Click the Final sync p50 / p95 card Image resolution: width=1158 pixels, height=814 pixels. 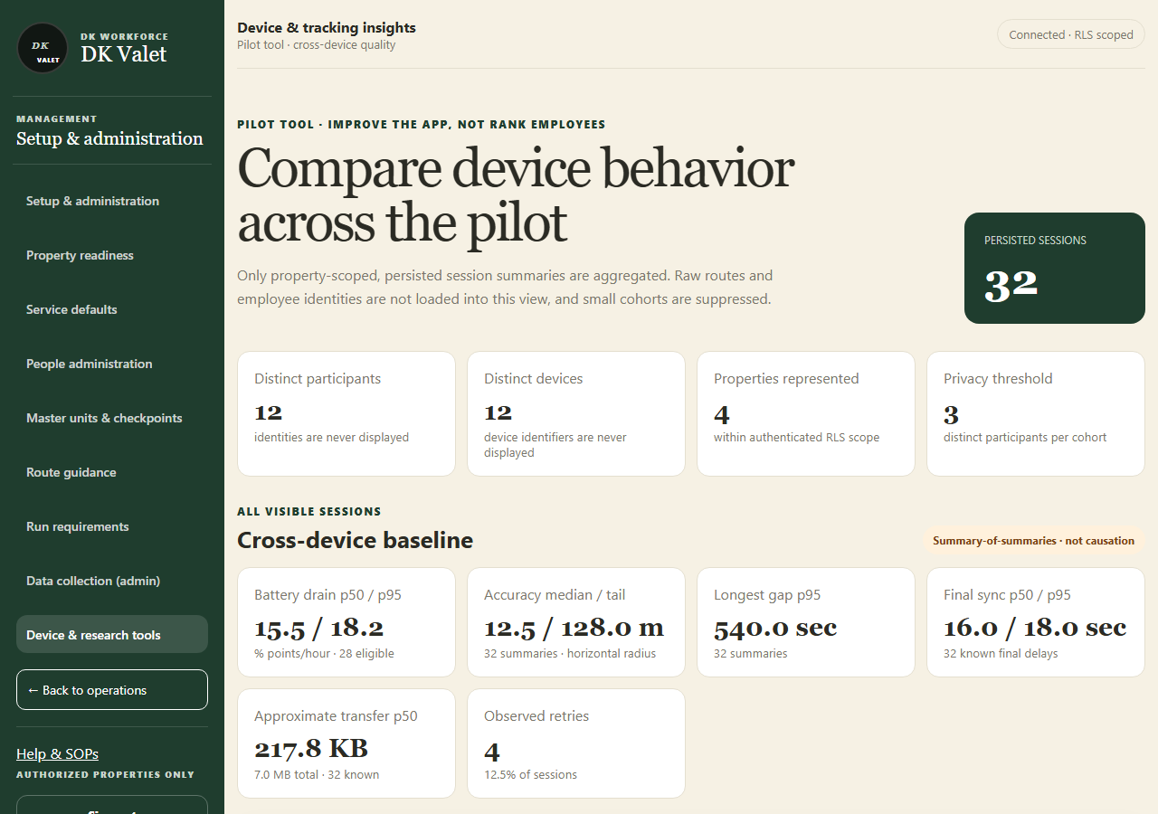[x=1036, y=622]
